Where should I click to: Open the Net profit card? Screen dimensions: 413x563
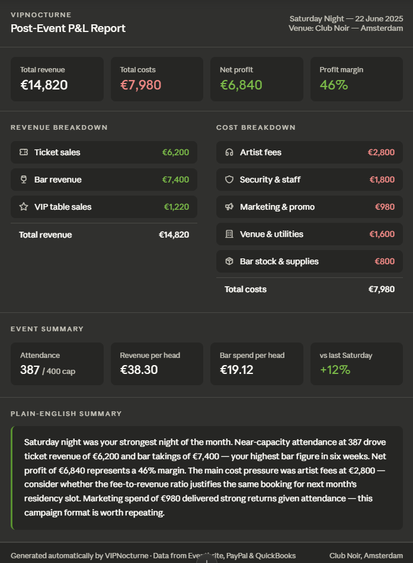(x=257, y=79)
